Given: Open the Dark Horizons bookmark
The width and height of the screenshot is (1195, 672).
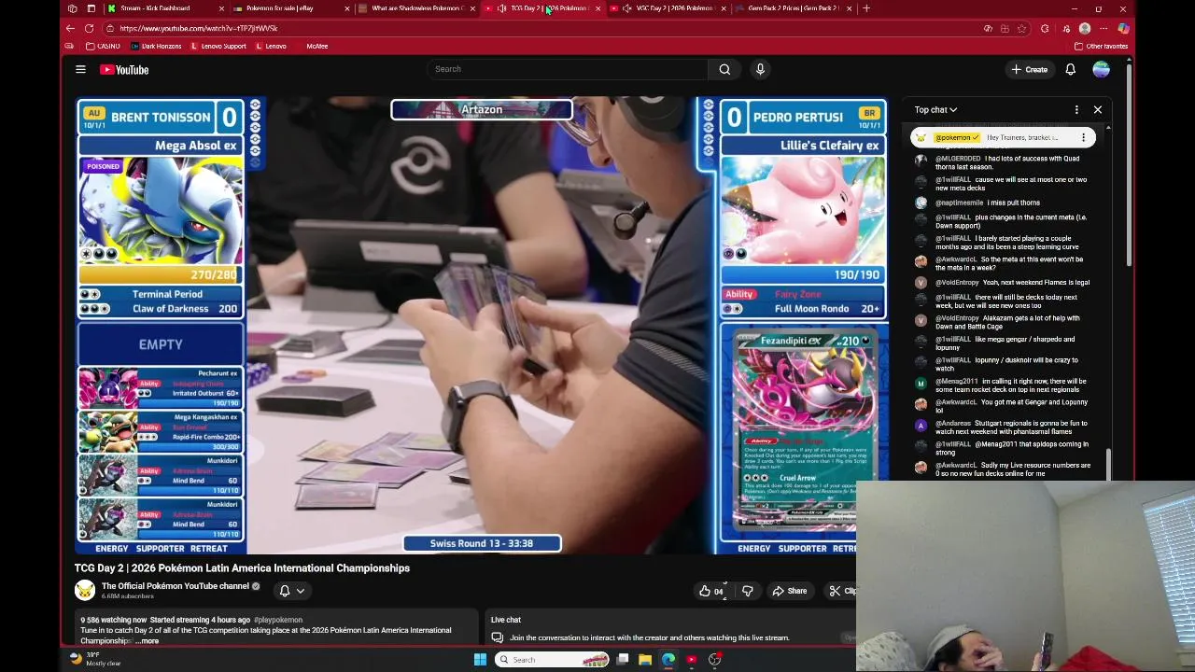Looking at the screenshot, I should point(156,46).
